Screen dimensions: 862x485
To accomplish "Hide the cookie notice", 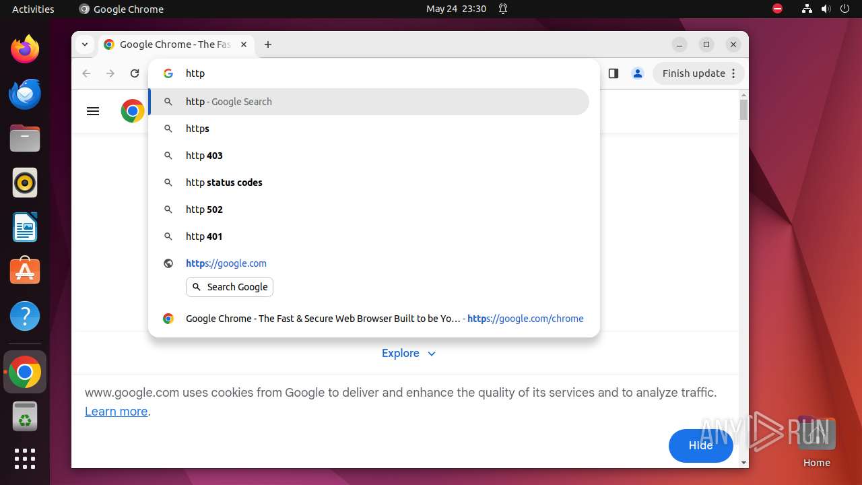I will (700, 445).
